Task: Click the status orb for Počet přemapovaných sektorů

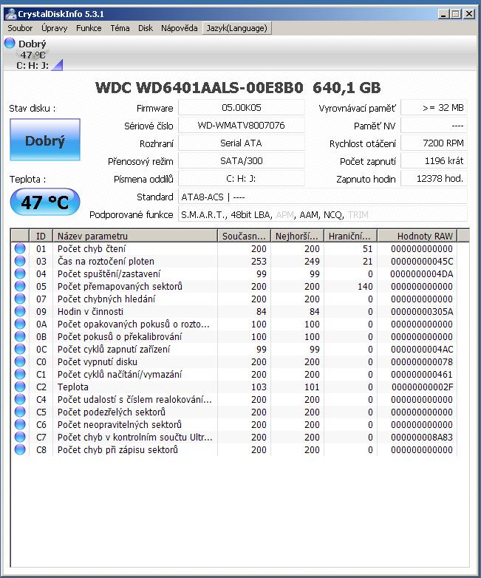Action: point(20,286)
